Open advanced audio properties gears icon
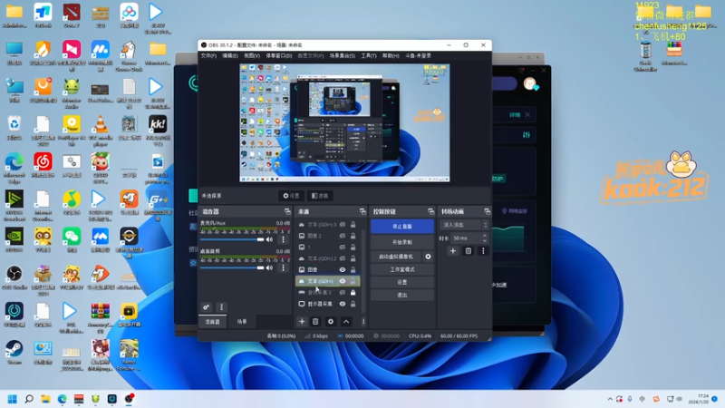 click(x=207, y=307)
